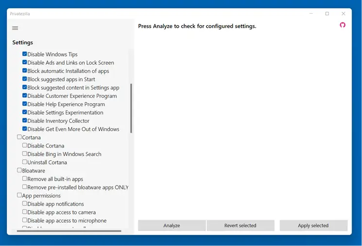Uncheck Disable Inventory Collector
Image resolution: width=362 pixels, height=246 pixels.
coord(25,120)
